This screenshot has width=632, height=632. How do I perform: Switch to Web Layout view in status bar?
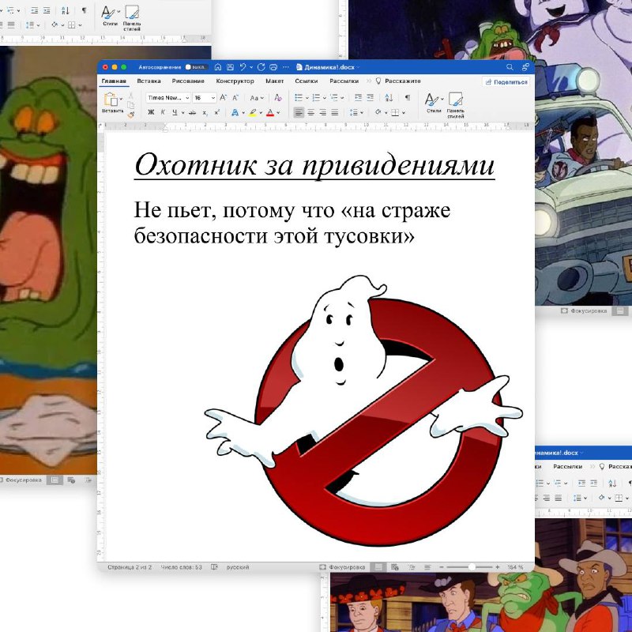[394, 567]
